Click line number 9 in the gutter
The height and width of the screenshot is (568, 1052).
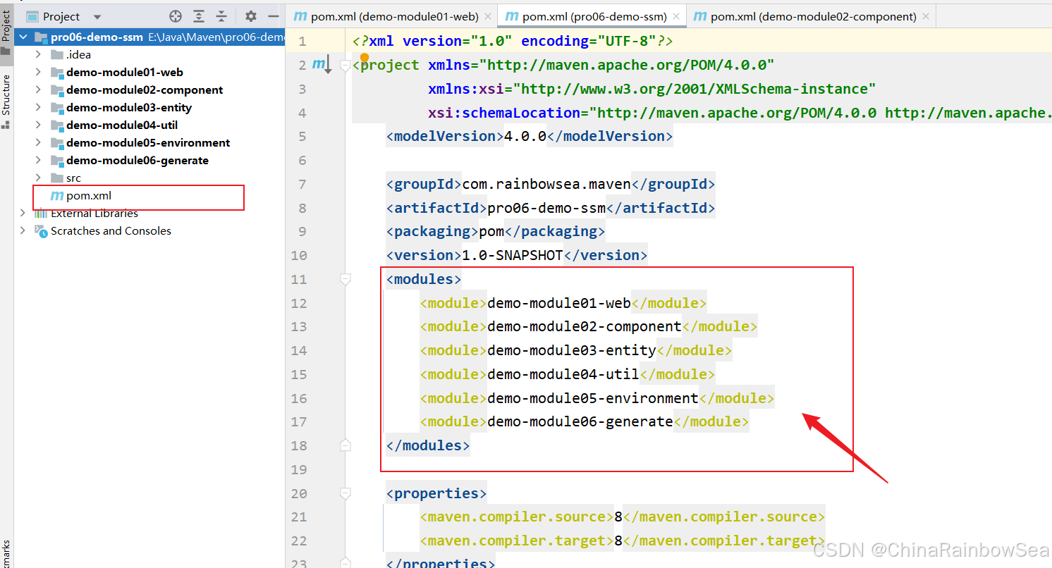pyautogui.click(x=302, y=231)
